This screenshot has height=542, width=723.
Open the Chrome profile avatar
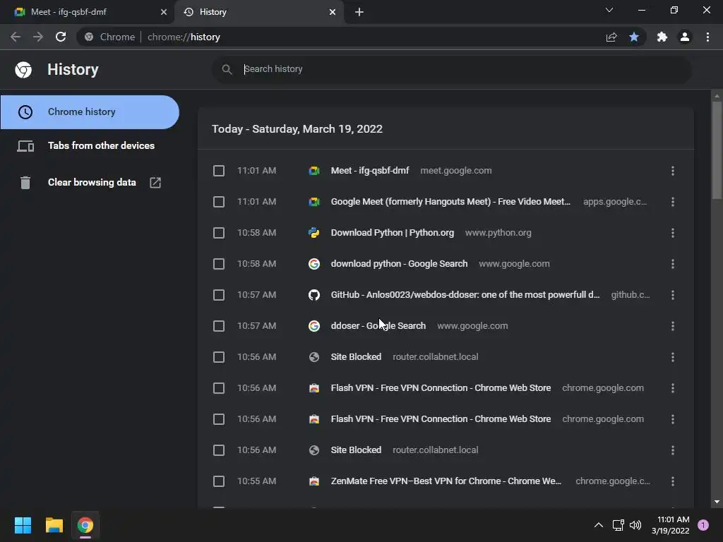coord(685,37)
